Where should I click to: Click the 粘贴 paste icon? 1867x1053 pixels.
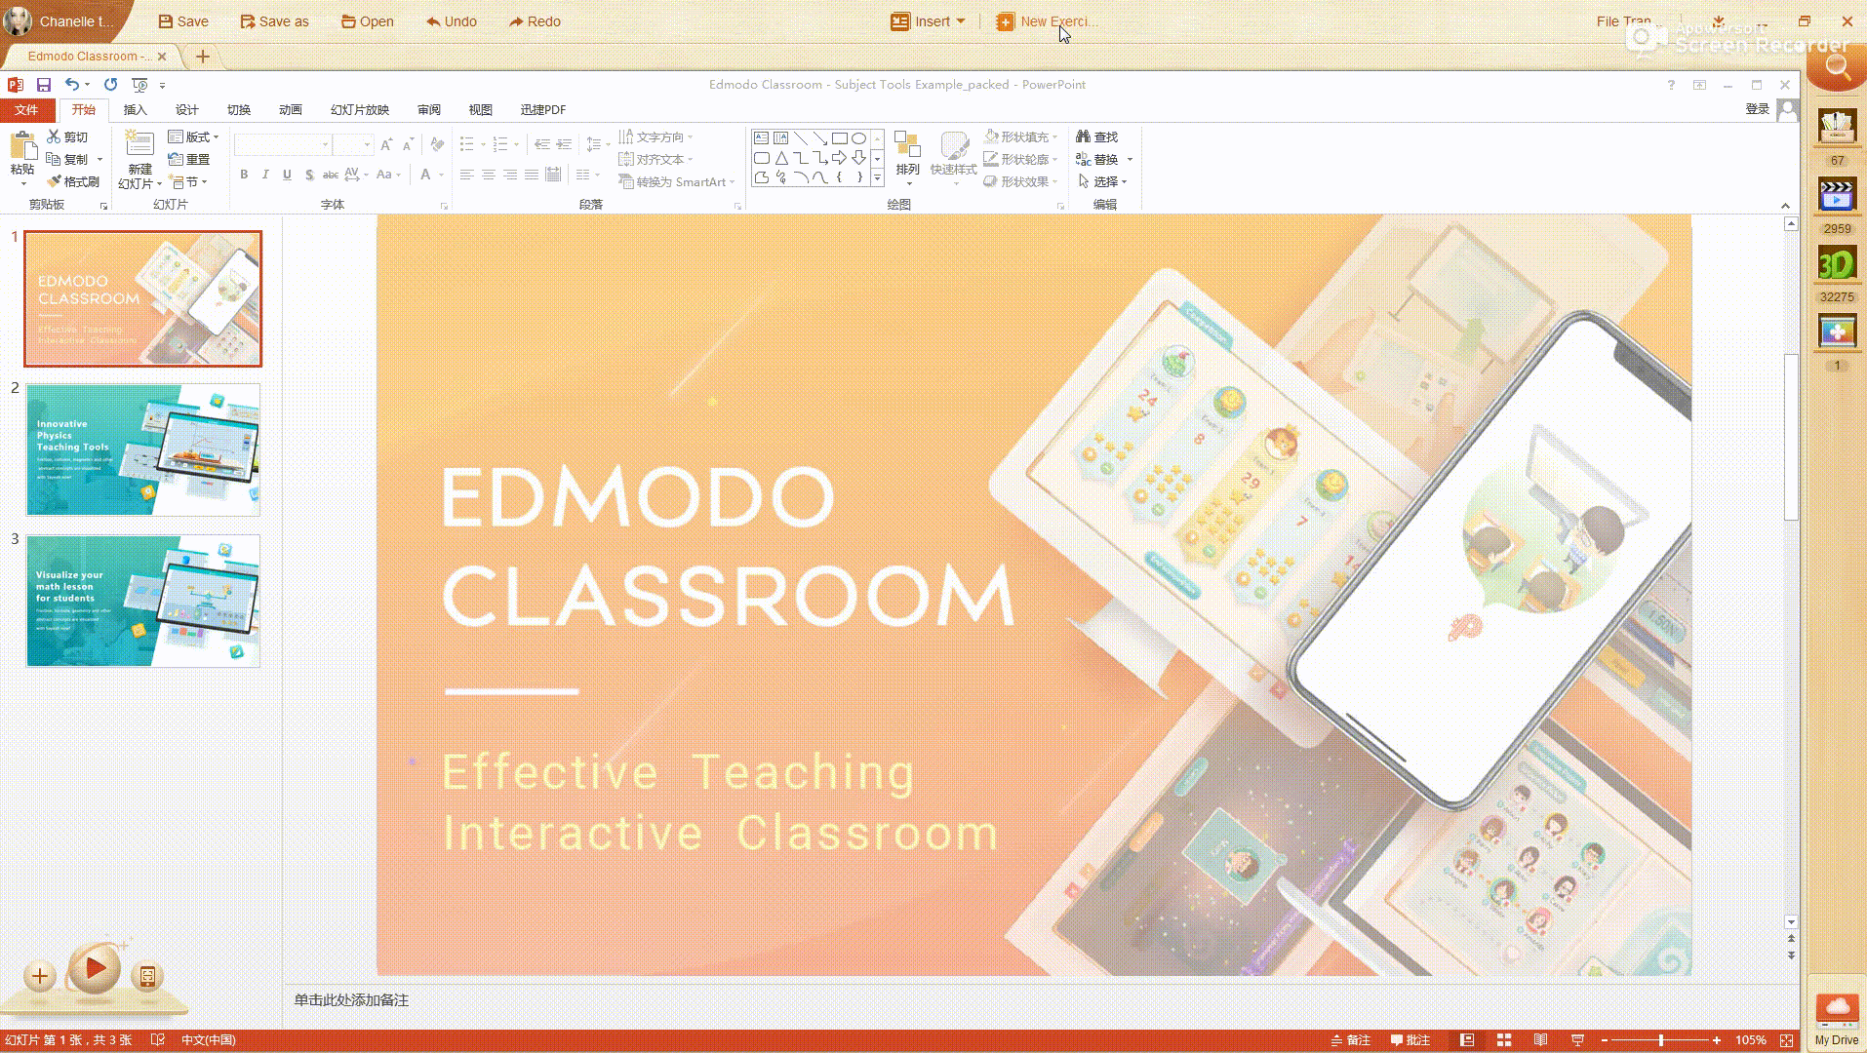coord(22,147)
